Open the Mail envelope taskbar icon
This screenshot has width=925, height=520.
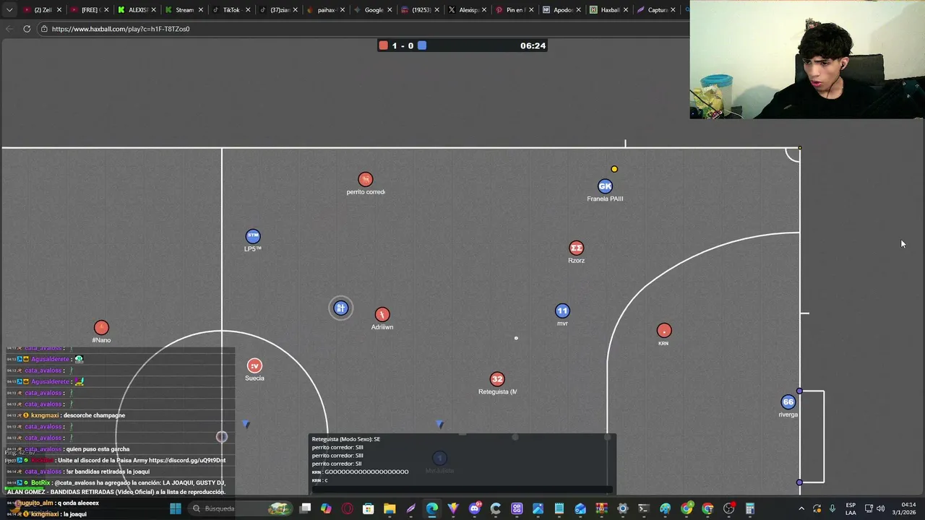[580, 508]
